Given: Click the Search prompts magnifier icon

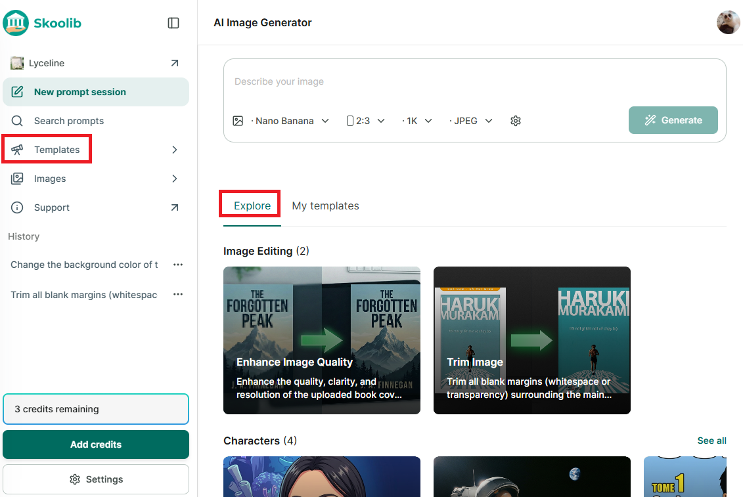Looking at the screenshot, I should point(17,121).
